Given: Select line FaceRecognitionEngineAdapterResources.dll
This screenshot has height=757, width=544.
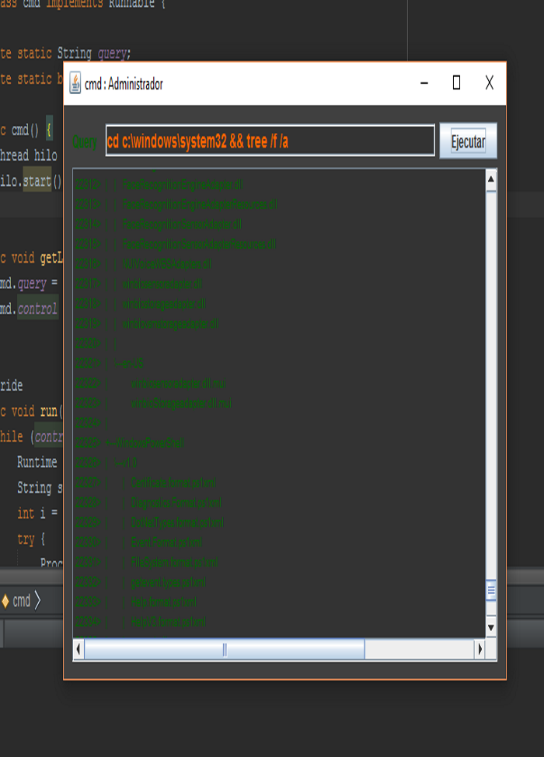Looking at the screenshot, I should [x=200, y=204].
